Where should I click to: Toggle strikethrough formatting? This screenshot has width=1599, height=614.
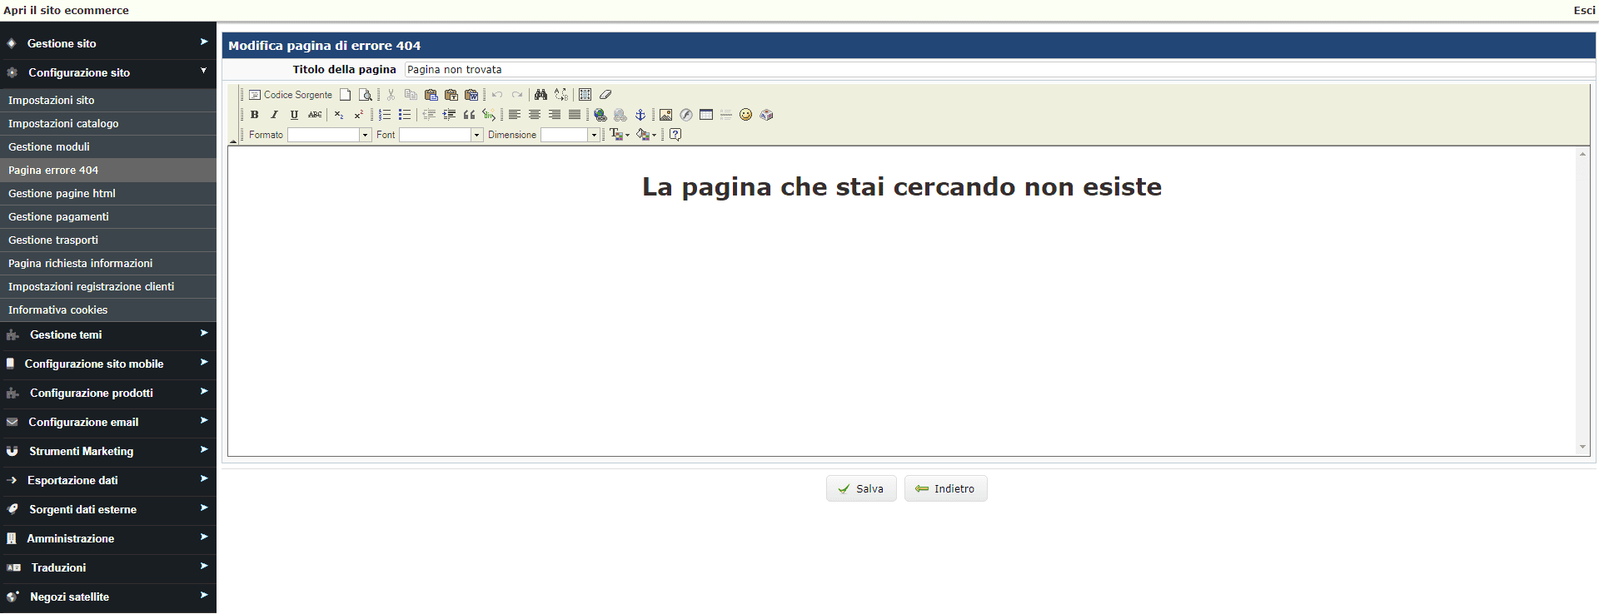(x=315, y=115)
